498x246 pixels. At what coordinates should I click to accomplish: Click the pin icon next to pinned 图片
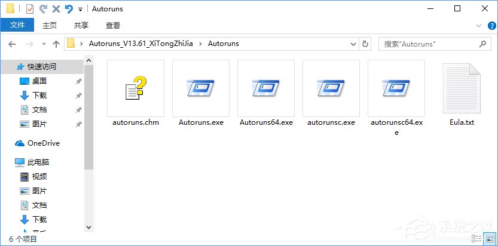point(78,125)
